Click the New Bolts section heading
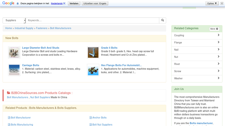Image resolution: width=225 pixels, height=126 pixels. pyautogui.click(x=12, y=38)
